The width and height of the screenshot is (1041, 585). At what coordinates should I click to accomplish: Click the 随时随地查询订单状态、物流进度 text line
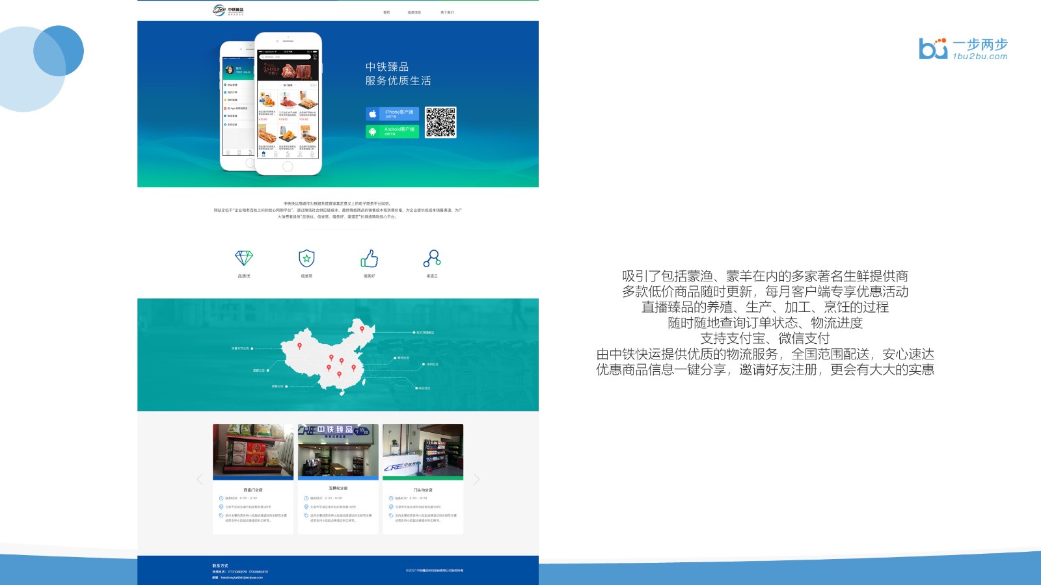coord(765,323)
